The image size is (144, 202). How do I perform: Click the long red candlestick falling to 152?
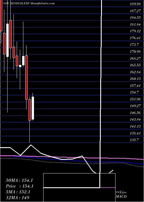coord(26,77)
